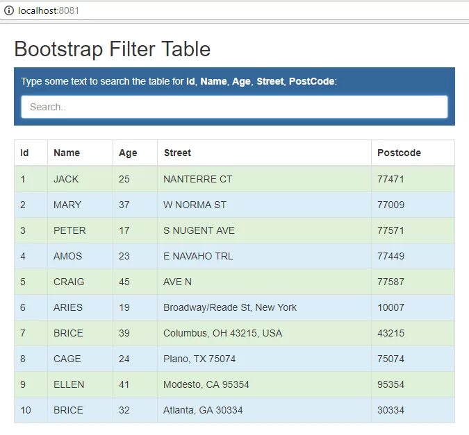Click Columbus, OH 43215, USA cell
Image resolution: width=469 pixels, height=435 pixels.
222,333
